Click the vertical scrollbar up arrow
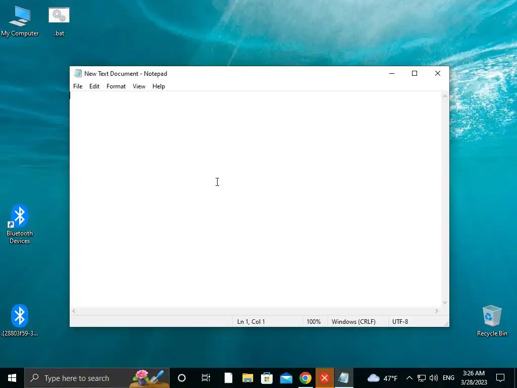The height and width of the screenshot is (388, 517). pyautogui.click(x=445, y=96)
